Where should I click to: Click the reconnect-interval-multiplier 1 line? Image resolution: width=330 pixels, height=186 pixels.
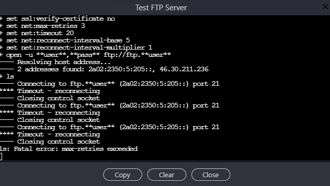coord(76,48)
